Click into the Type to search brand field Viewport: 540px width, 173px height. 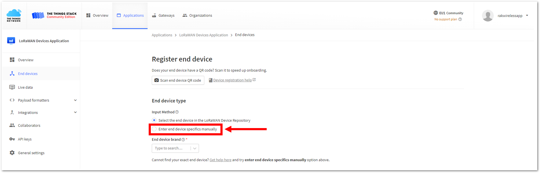pos(171,148)
